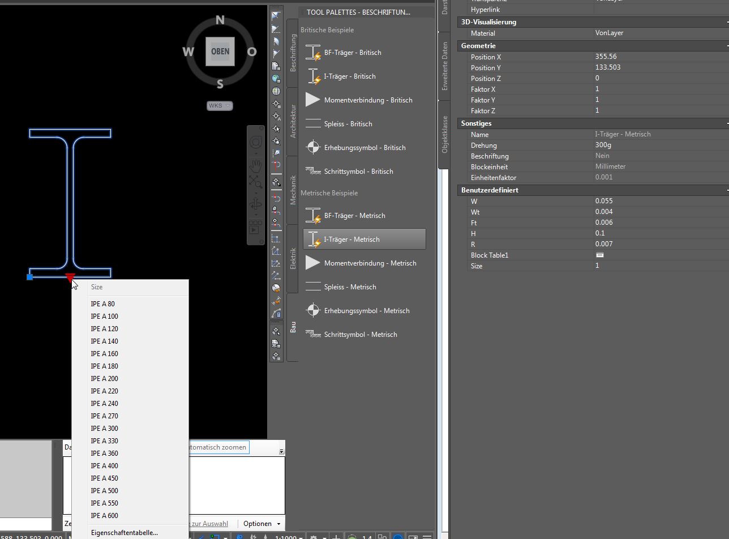Screen dimensions: 729x539
Task: Click the 'automatisch zoomen' text field
Action: click(218, 447)
